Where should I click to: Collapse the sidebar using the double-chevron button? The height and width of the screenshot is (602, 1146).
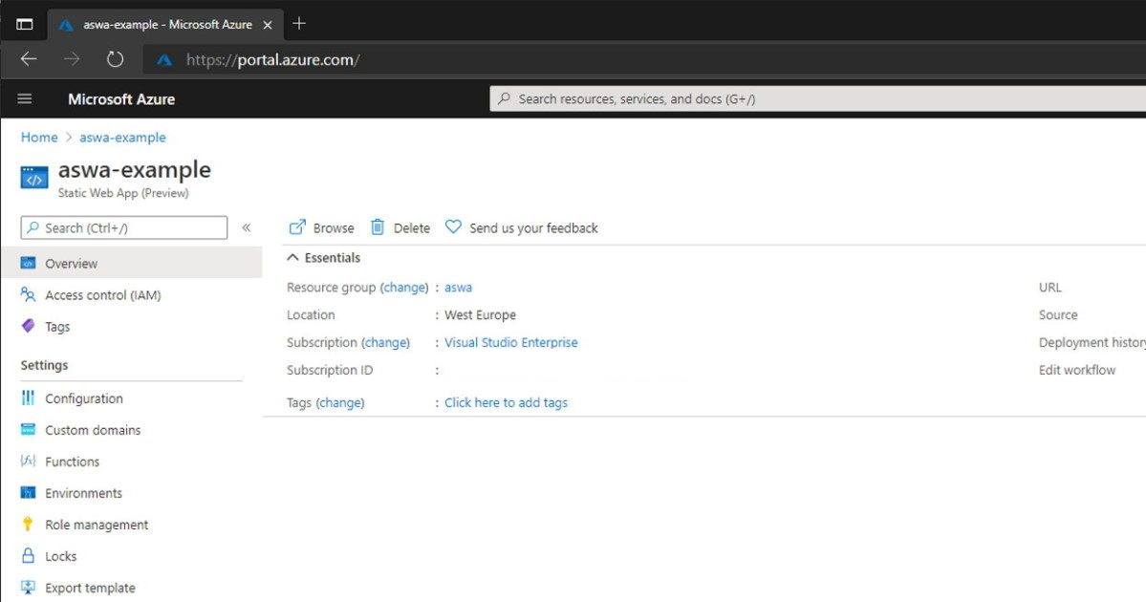click(246, 227)
